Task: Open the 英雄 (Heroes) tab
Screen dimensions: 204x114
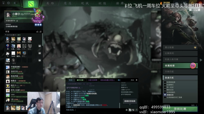Action: pos(50,3)
